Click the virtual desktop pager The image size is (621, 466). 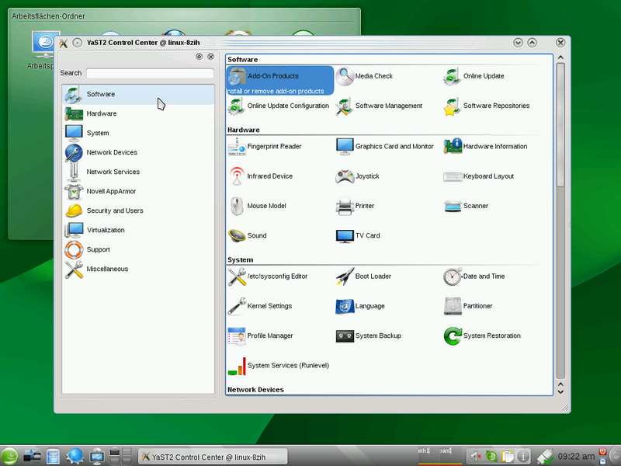pyautogui.click(x=120, y=456)
